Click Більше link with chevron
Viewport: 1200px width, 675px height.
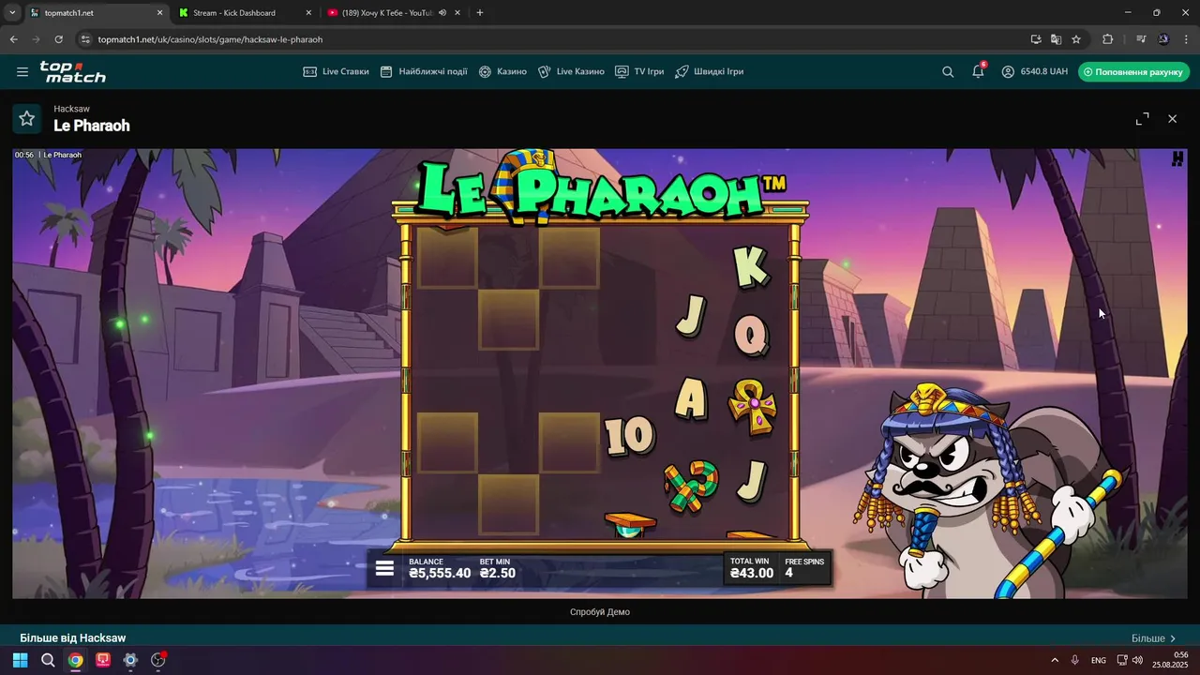point(1154,638)
